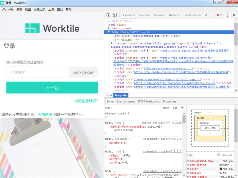Screen dimensions: 238x178
Task: Click the Worktile app icon in title bar
Action: coord(2,3)
